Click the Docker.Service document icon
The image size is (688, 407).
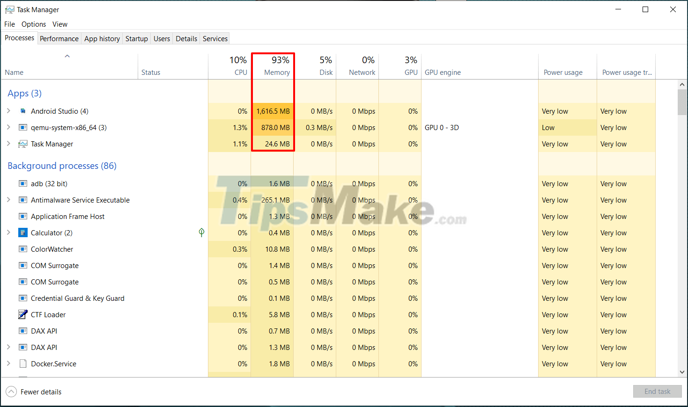[x=22, y=363]
